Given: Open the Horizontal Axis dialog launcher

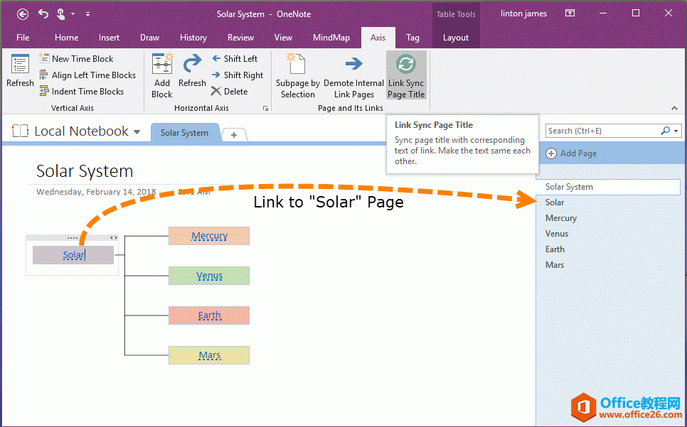Looking at the screenshot, I should 265,107.
